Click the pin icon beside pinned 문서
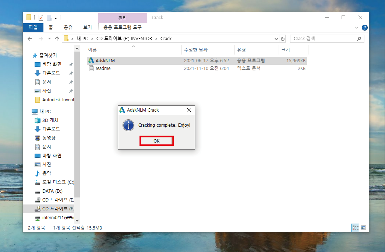385x252 pixels. (71, 82)
